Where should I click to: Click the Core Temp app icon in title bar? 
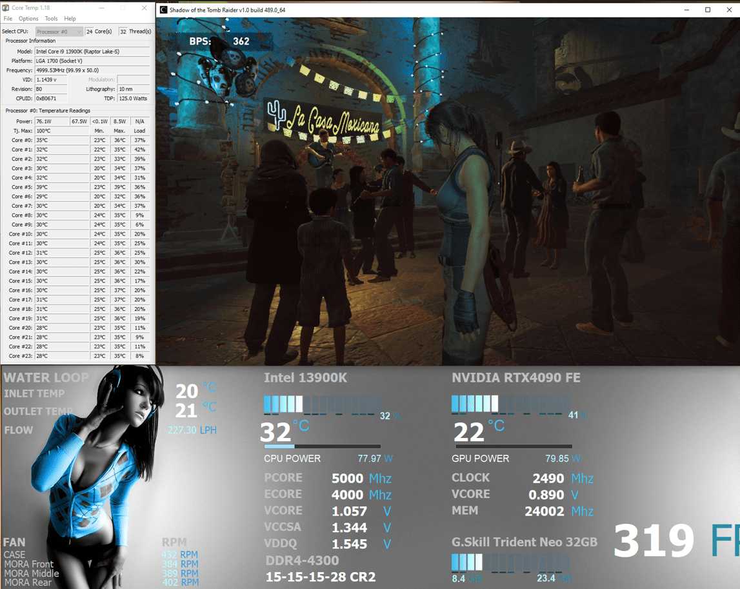click(x=6, y=8)
